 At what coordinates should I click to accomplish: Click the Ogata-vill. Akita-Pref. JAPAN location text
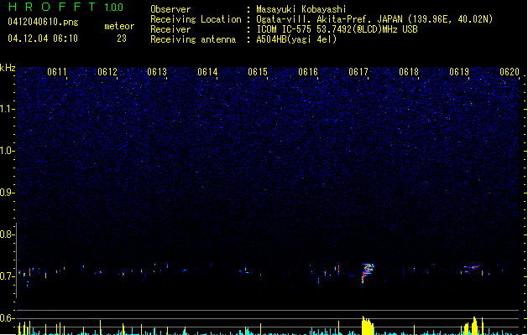pos(374,19)
